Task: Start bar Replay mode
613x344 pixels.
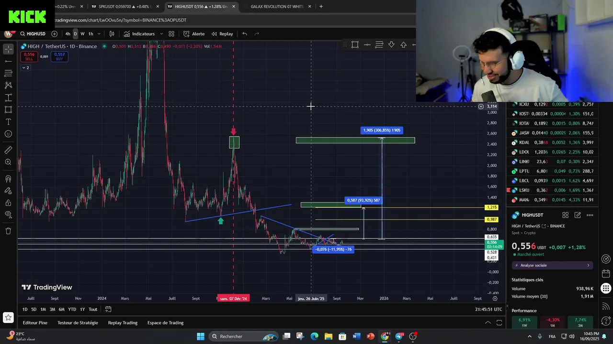Action: tap(222, 34)
